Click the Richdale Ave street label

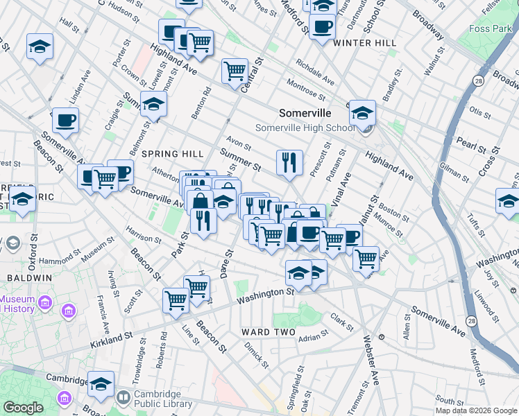pyautogui.click(x=315, y=72)
